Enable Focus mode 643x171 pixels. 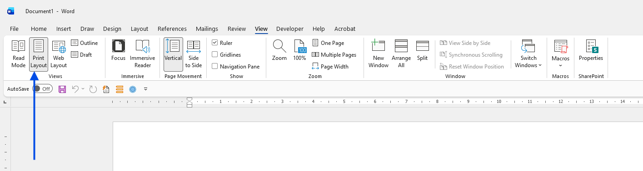118,50
